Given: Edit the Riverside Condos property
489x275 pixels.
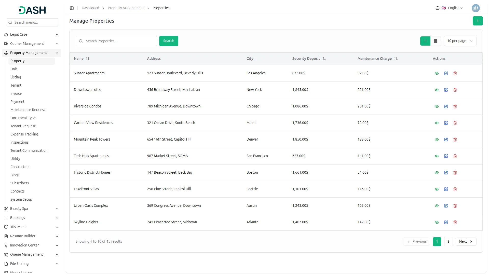Looking at the screenshot, I should (446, 106).
